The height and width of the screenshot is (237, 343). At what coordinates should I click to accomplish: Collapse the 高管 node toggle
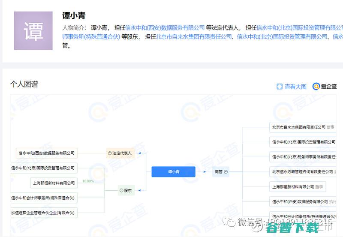coord(226,172)
